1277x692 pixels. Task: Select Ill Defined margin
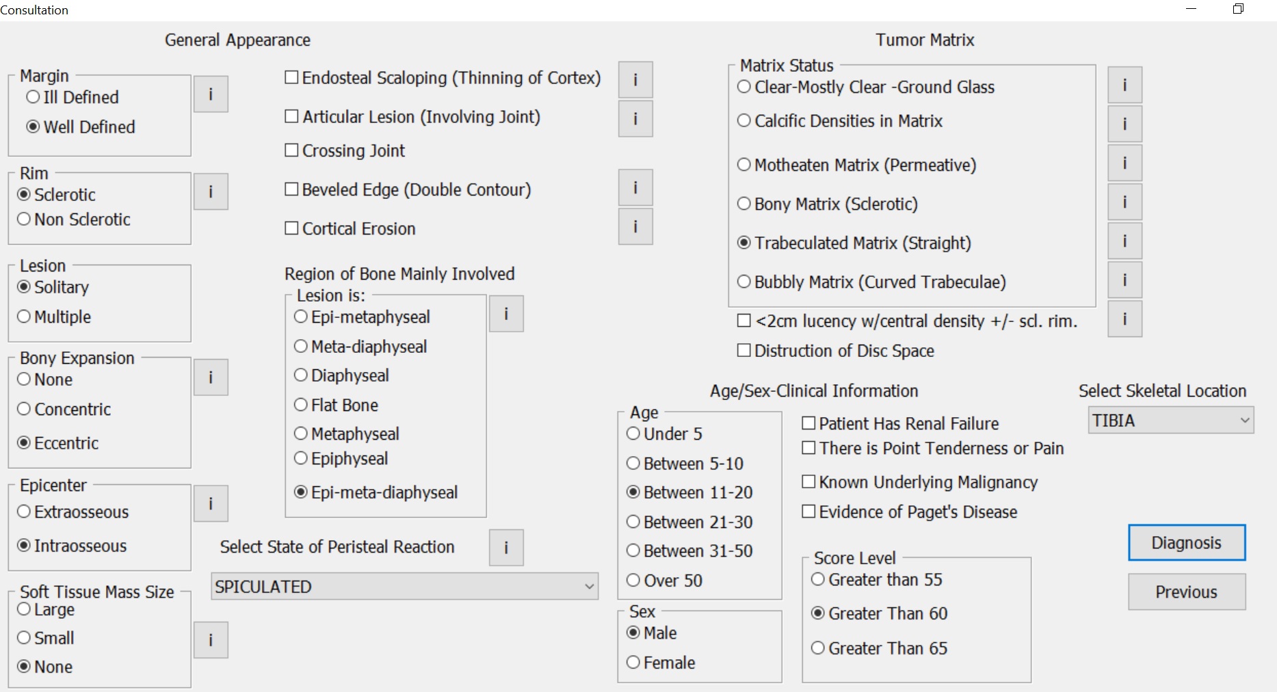pos(73,97)
